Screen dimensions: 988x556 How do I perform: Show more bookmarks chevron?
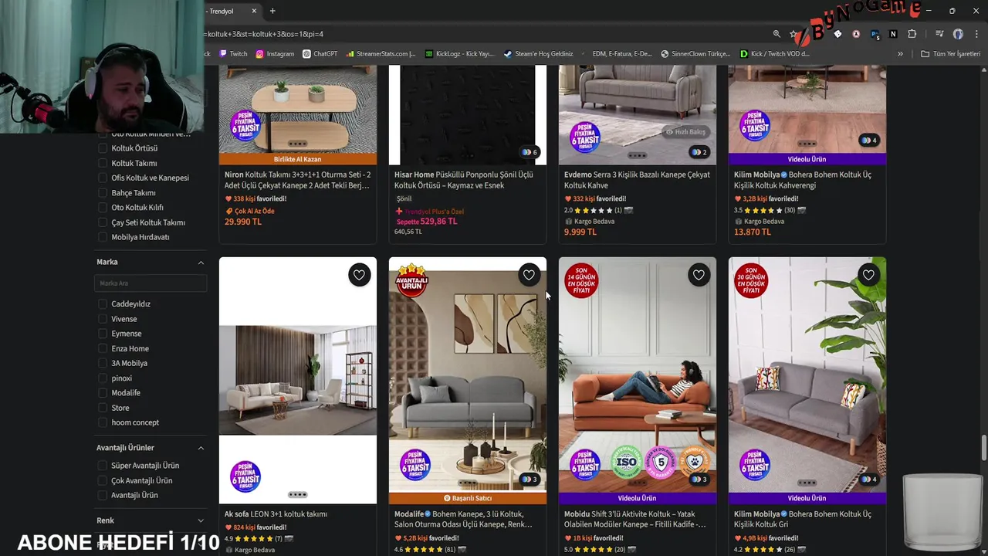pos(900,54)
